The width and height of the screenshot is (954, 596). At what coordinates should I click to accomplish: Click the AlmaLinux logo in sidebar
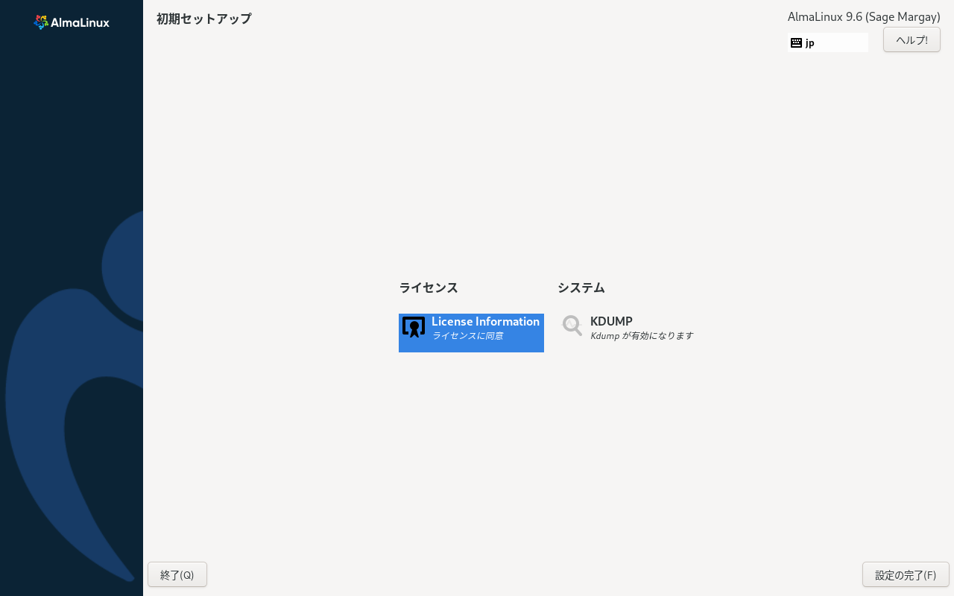click(x=72, y=22)
